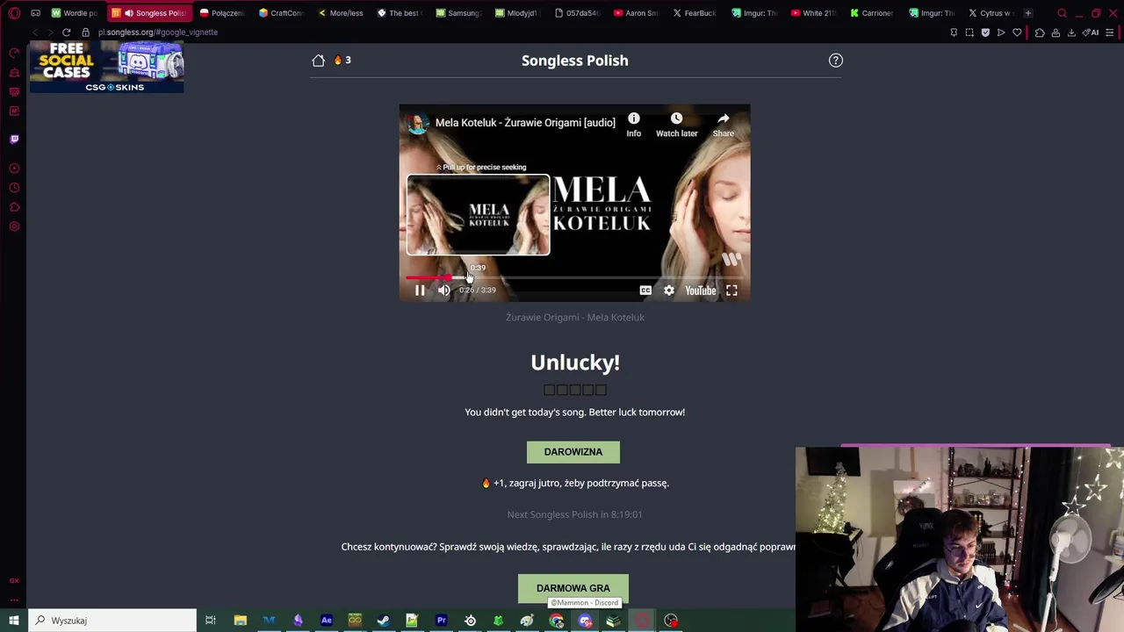Viewport: 1124px width, 632px height.
Task: Click the video Info icon
Action: pyautogui.click(x=634, y=125)
